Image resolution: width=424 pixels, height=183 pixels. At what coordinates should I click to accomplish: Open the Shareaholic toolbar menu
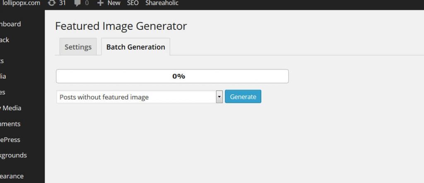click(x=162, y=3)
